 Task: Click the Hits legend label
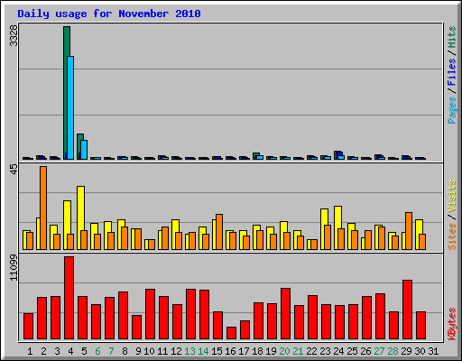click(x=452, y=37)
